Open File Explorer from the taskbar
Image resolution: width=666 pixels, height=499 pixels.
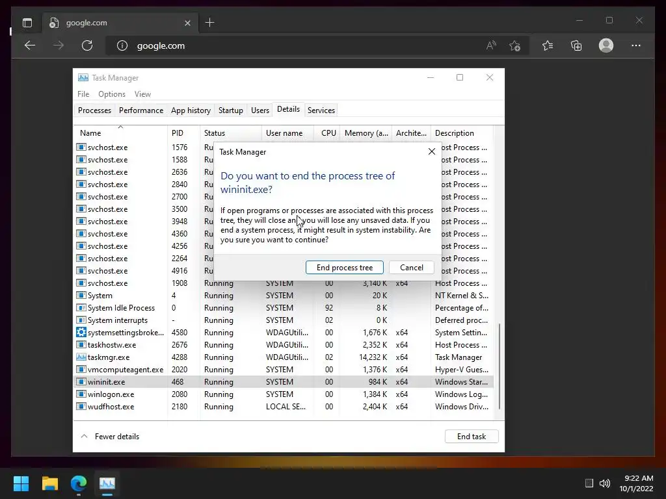point(49,483)
